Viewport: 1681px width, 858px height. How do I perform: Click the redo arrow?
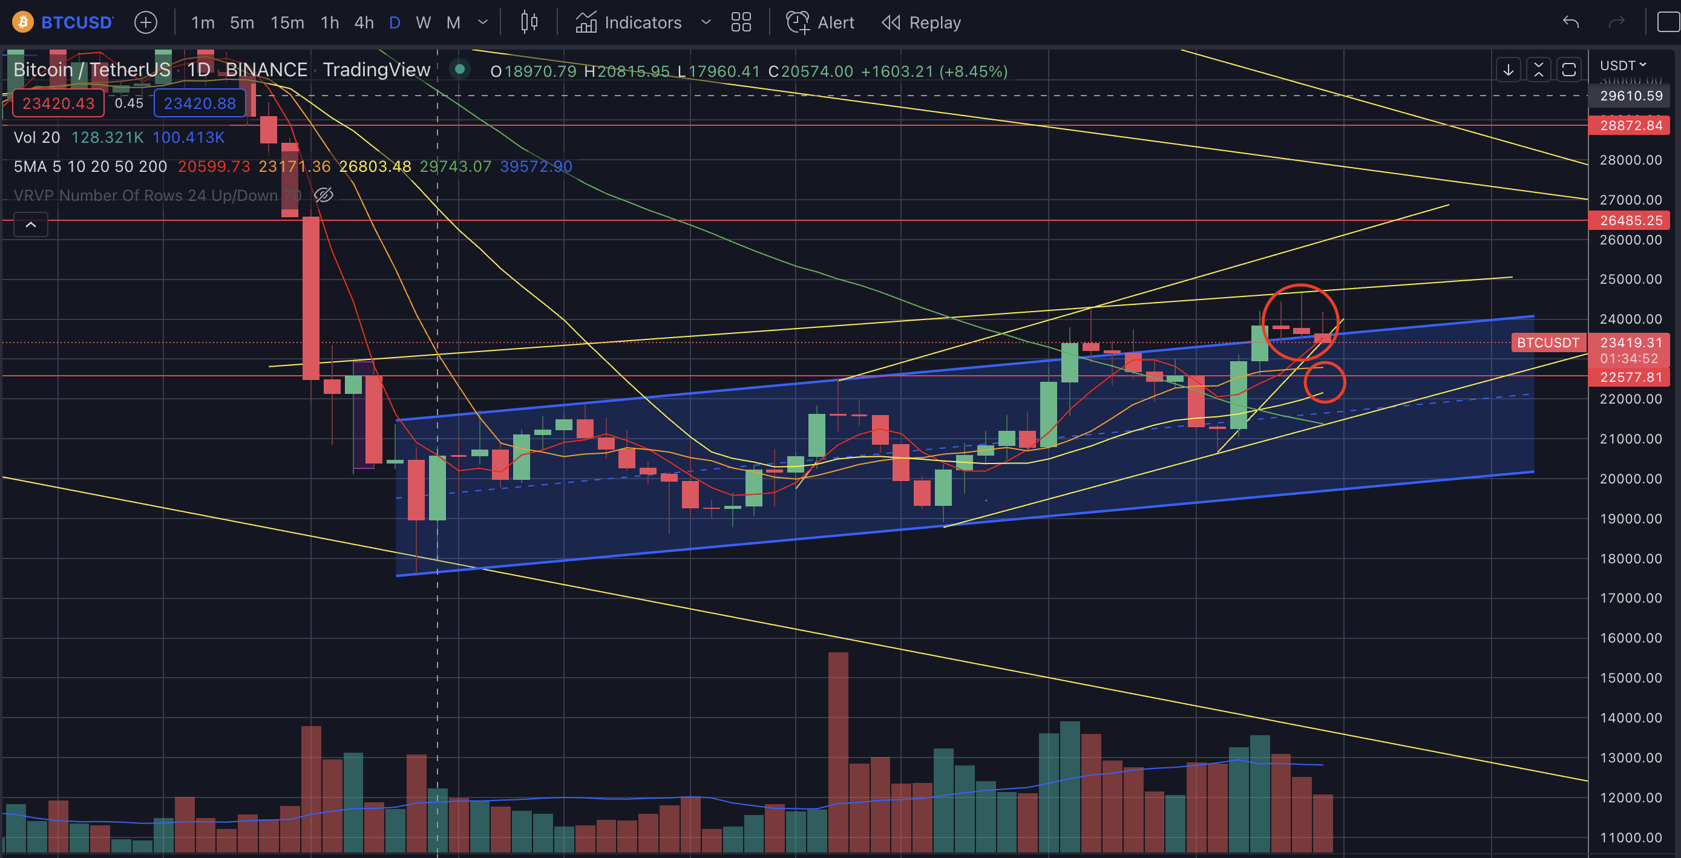tap(1616, 23)
